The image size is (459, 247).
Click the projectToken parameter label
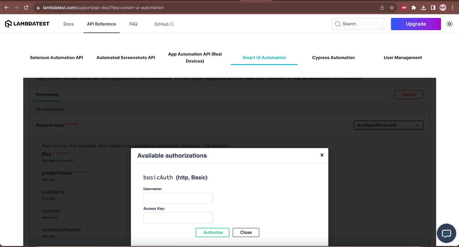pos(57,173)
